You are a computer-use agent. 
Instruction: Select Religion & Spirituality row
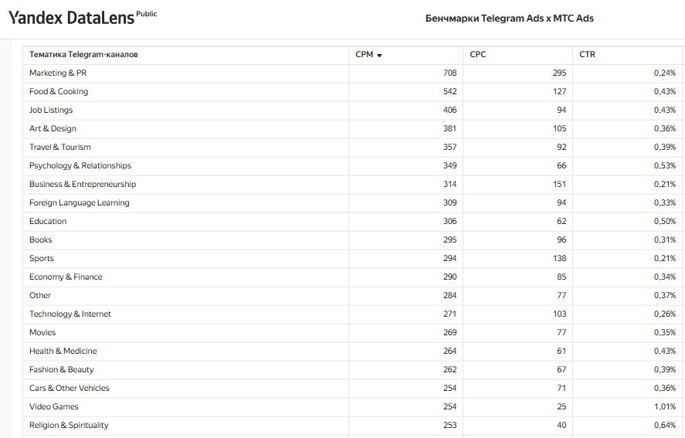tap(354, 425)
